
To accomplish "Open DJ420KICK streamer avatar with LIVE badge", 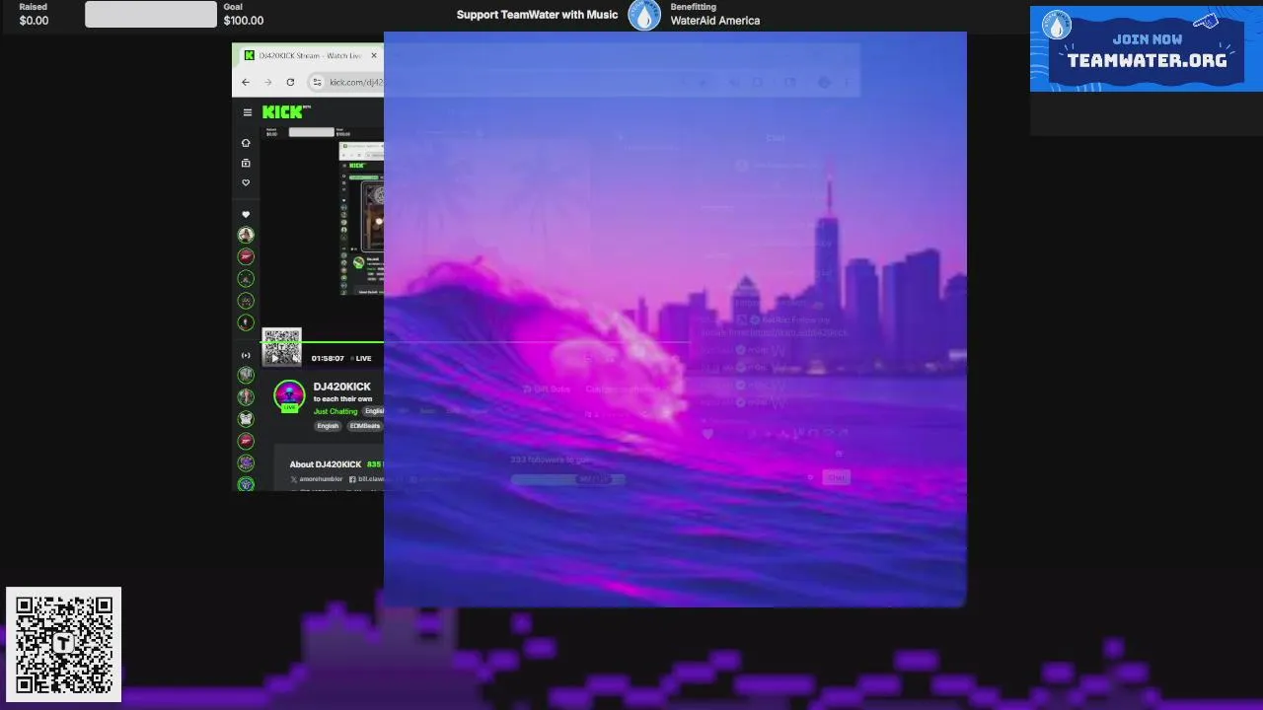I will [x=289, y=395].
